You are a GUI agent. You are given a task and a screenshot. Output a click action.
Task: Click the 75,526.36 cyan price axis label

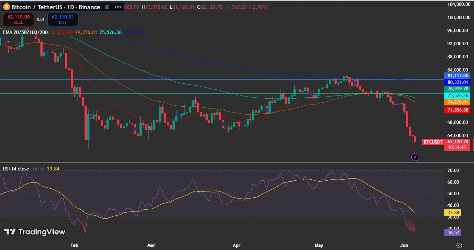458,96
